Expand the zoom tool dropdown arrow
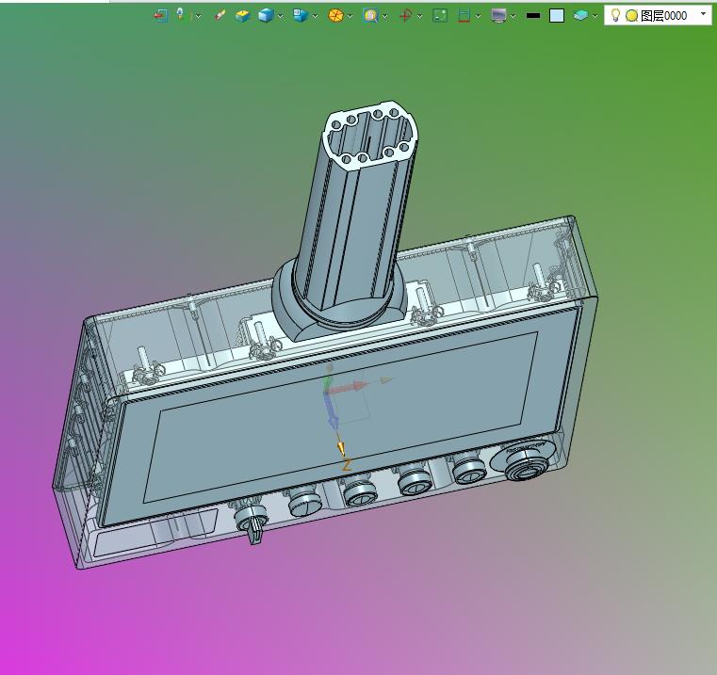The width and height of the screenshot is (717, 675). (385, 16)
